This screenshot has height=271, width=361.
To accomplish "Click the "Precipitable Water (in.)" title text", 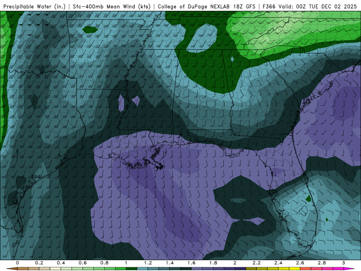I will [35, 6].
